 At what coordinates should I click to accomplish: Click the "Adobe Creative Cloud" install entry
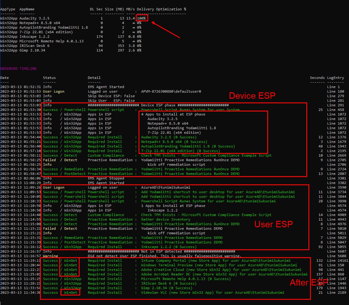pos(221,269)
